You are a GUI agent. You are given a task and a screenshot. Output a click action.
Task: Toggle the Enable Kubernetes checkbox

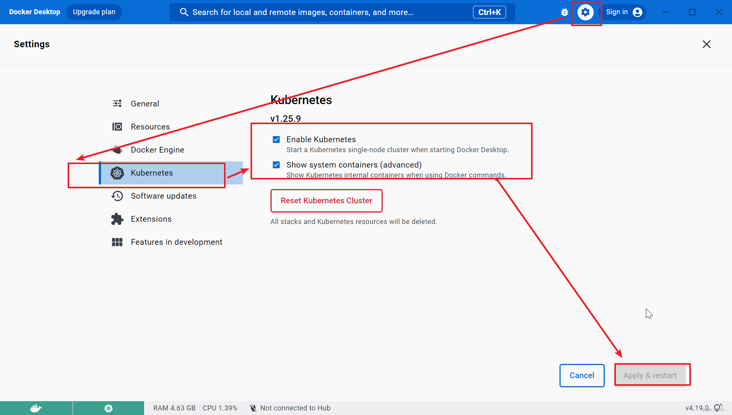[276, 139]
